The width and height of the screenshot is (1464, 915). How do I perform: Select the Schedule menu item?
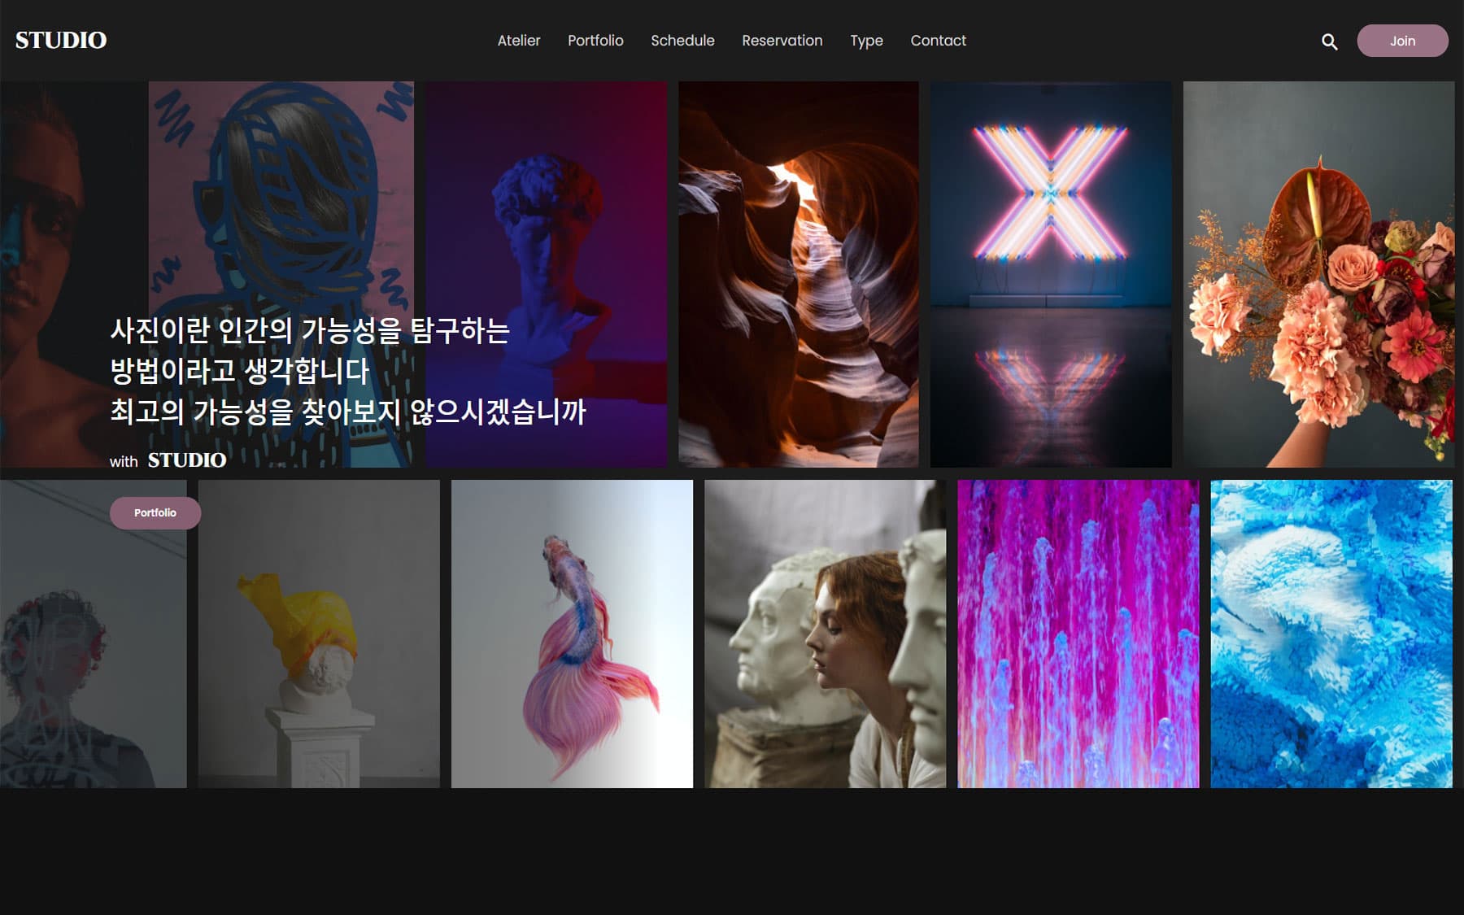coord(682,41)
